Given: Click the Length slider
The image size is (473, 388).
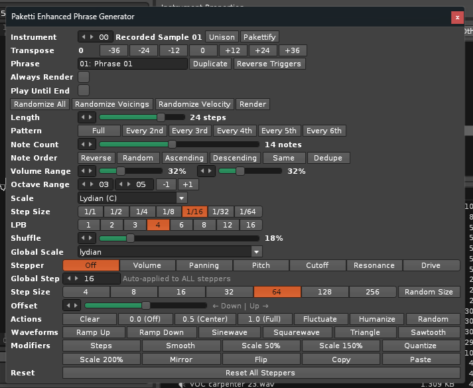Looking at the screenshot, I should tap(142, 117).
